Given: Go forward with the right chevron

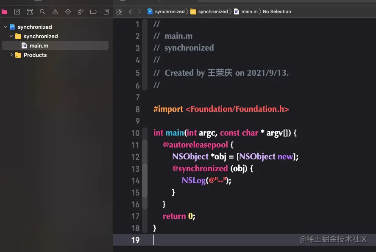Looking at the screenshot, I should click(x=139, y=11).
